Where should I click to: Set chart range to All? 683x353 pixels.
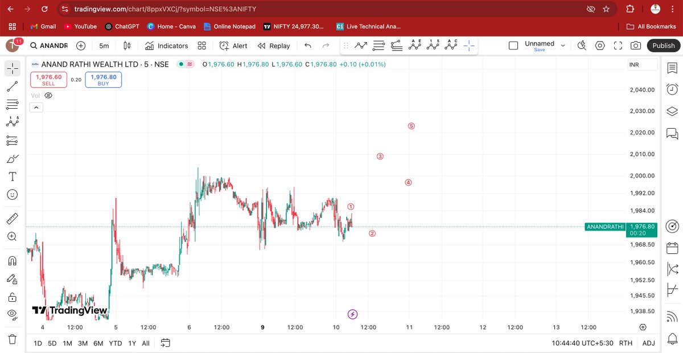pyautogui.click(x=146, y=343)
